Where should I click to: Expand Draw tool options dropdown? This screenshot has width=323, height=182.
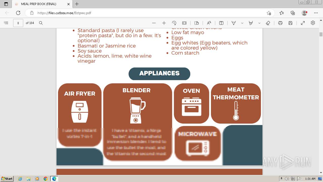point(242,23)
